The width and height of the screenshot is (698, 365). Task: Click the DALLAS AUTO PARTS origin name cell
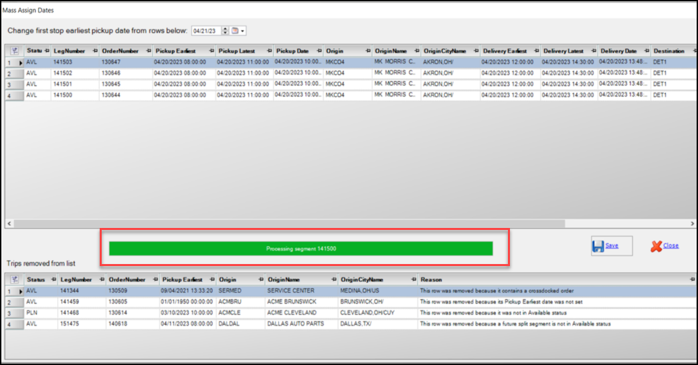point(301,324)
